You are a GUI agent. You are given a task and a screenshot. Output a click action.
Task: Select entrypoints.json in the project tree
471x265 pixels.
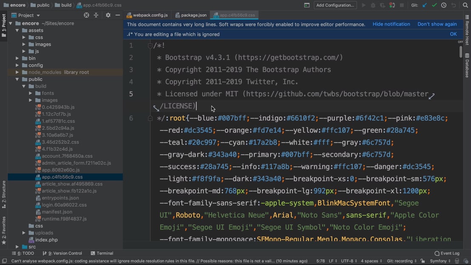60,198
